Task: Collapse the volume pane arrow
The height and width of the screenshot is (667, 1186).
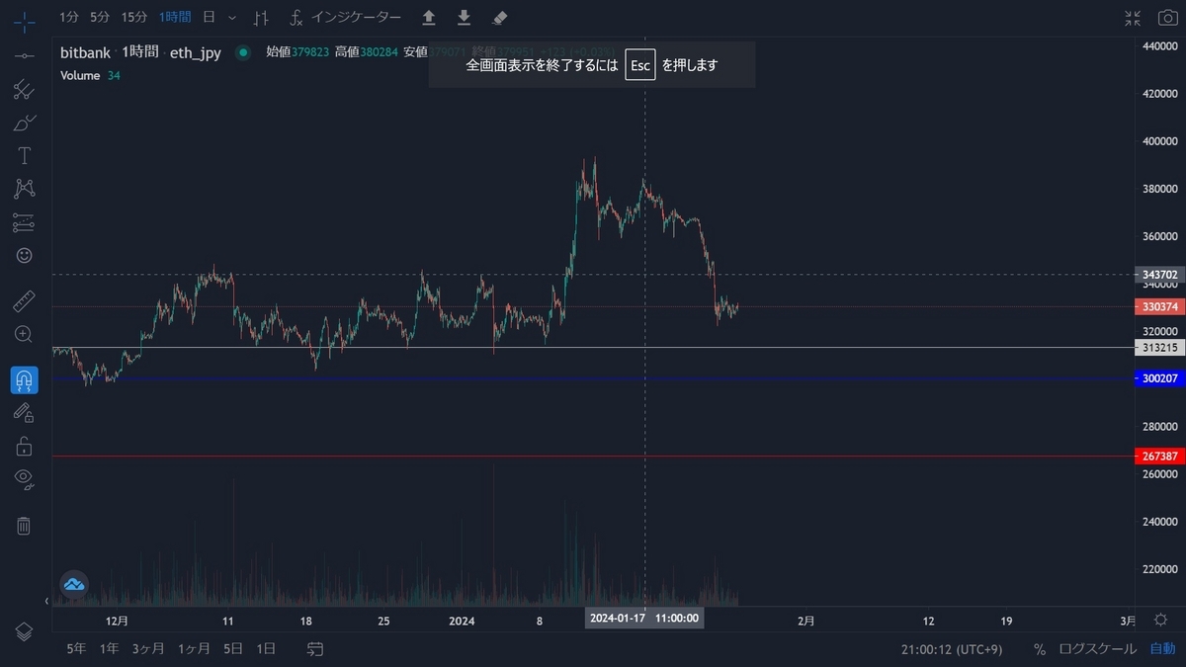Action: pyautogui.click(x=46, y=600)
